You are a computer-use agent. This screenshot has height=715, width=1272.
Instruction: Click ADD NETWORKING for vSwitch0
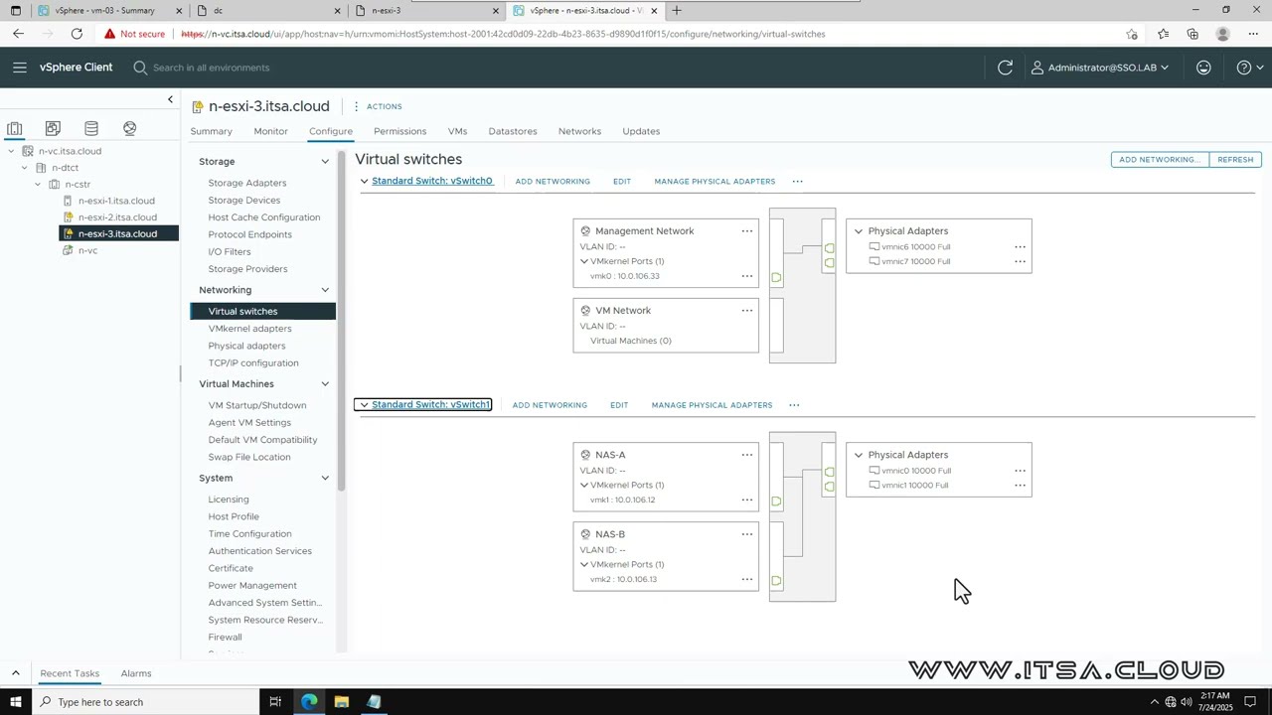[x=553, y=182]
